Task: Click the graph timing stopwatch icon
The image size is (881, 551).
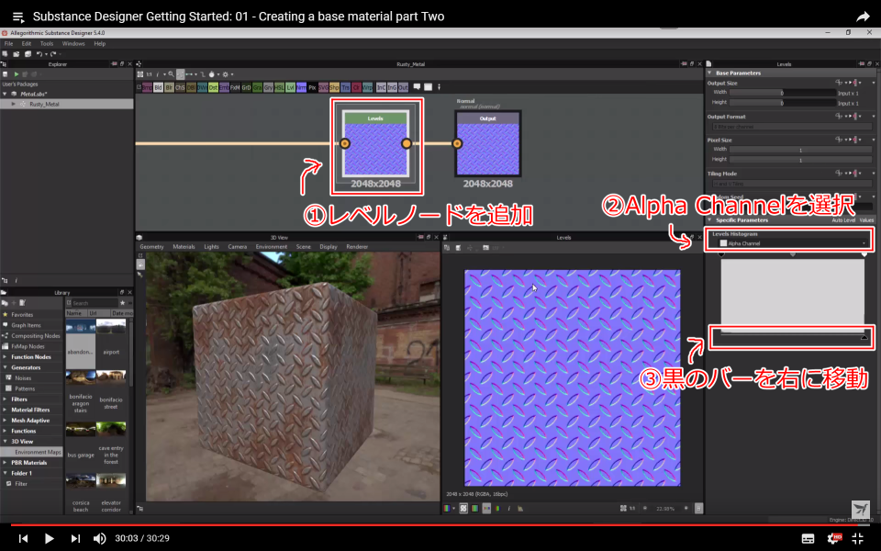Action: (x=211, y=74)
